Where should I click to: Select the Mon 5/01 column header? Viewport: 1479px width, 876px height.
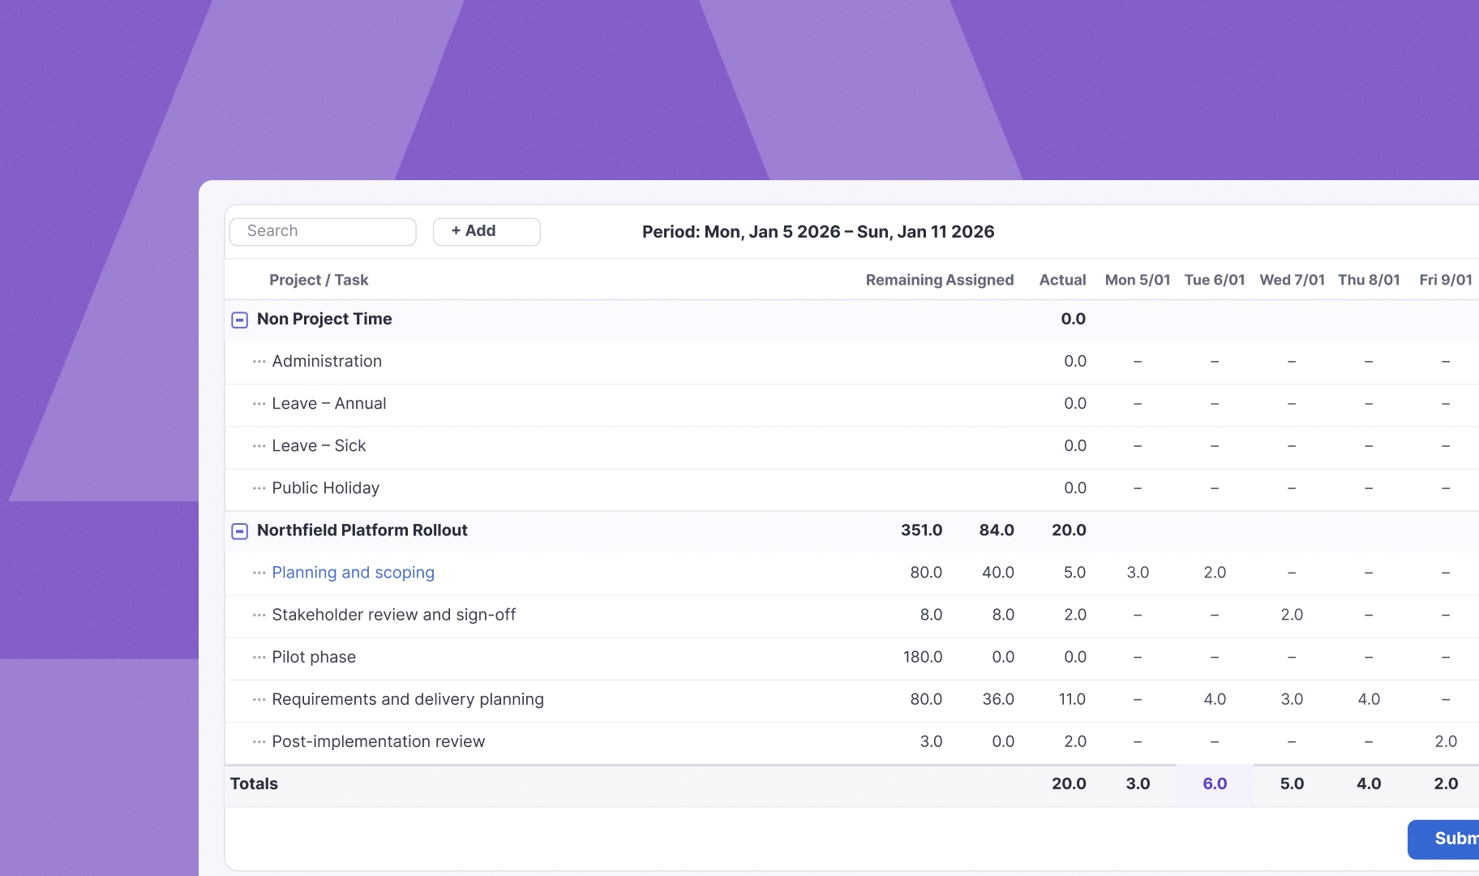pos(1138,280)
